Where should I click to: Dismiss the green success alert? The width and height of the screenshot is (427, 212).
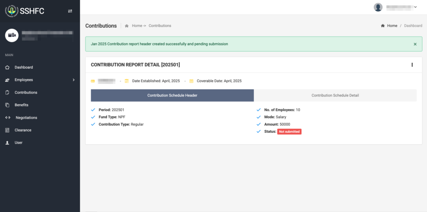pos(415,44)
